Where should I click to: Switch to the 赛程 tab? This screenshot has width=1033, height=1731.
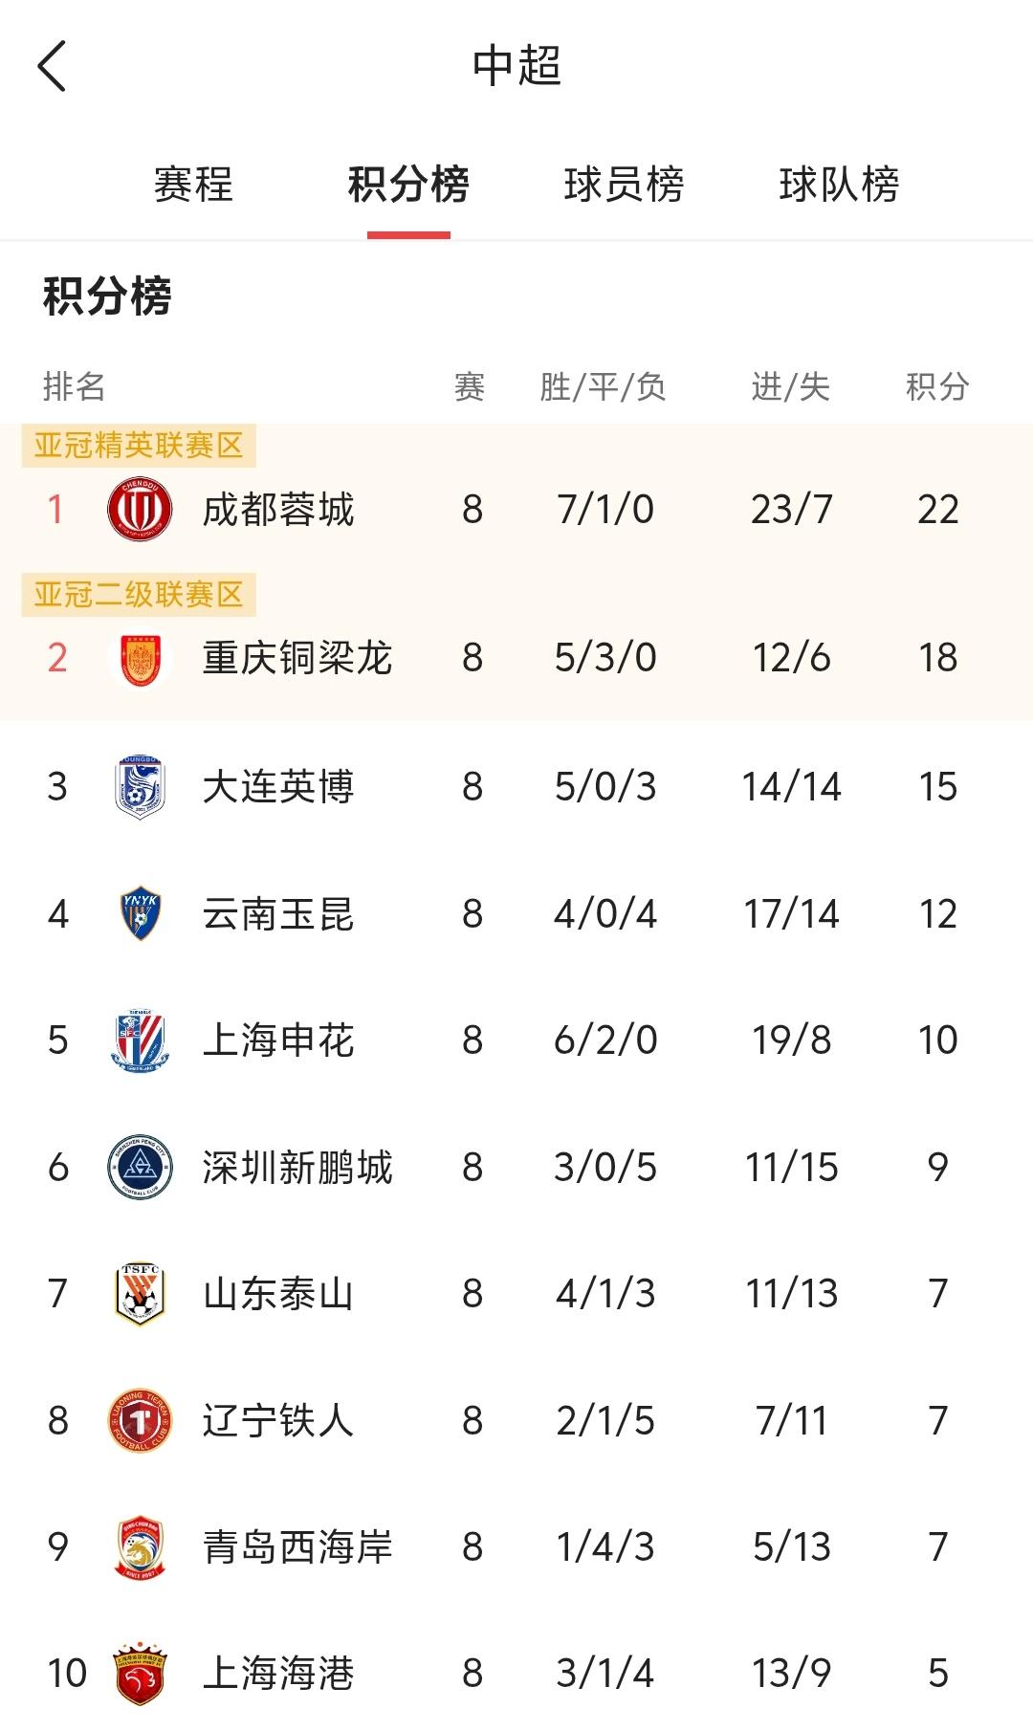(193, 185)
